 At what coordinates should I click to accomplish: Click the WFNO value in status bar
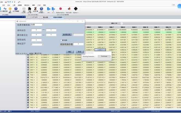click(x=76, y=111)
